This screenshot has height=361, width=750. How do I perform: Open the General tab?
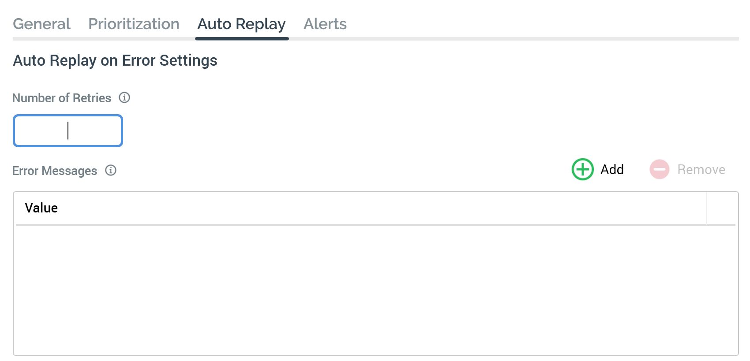click(41, 24)
